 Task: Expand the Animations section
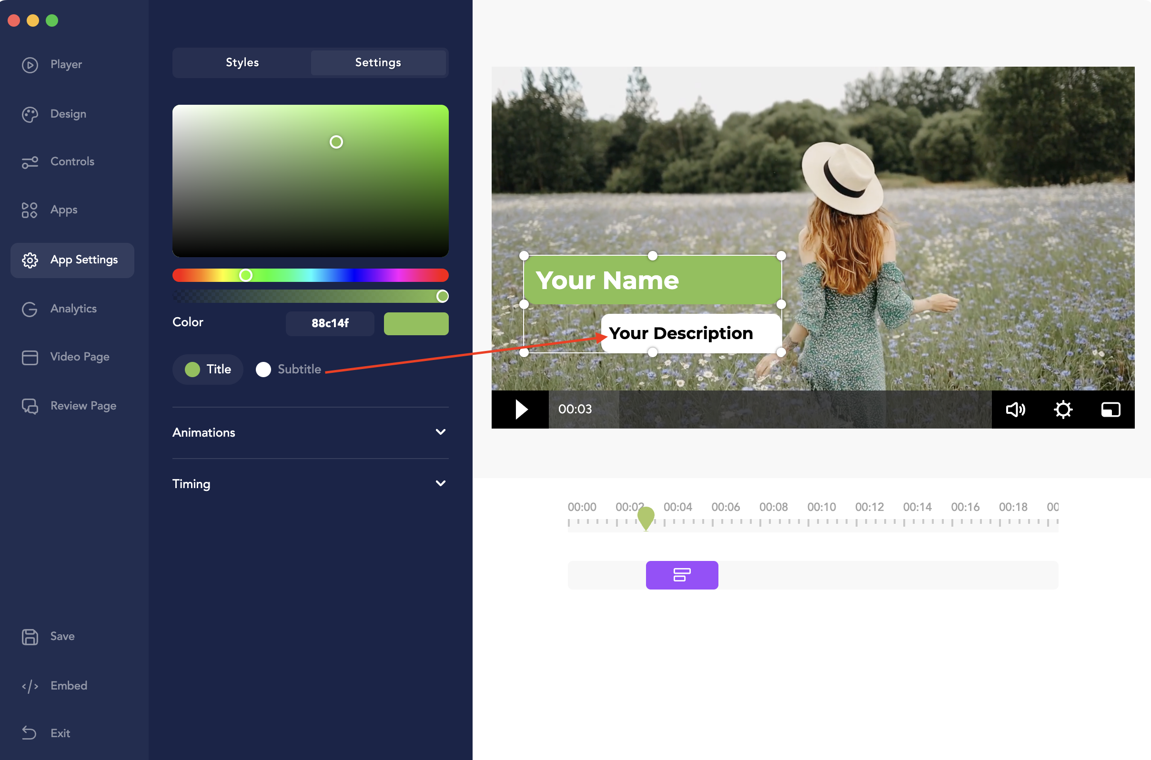310,432
